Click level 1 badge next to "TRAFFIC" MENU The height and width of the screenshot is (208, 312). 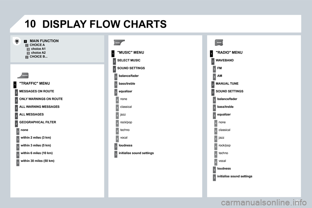tap(15, 85)
